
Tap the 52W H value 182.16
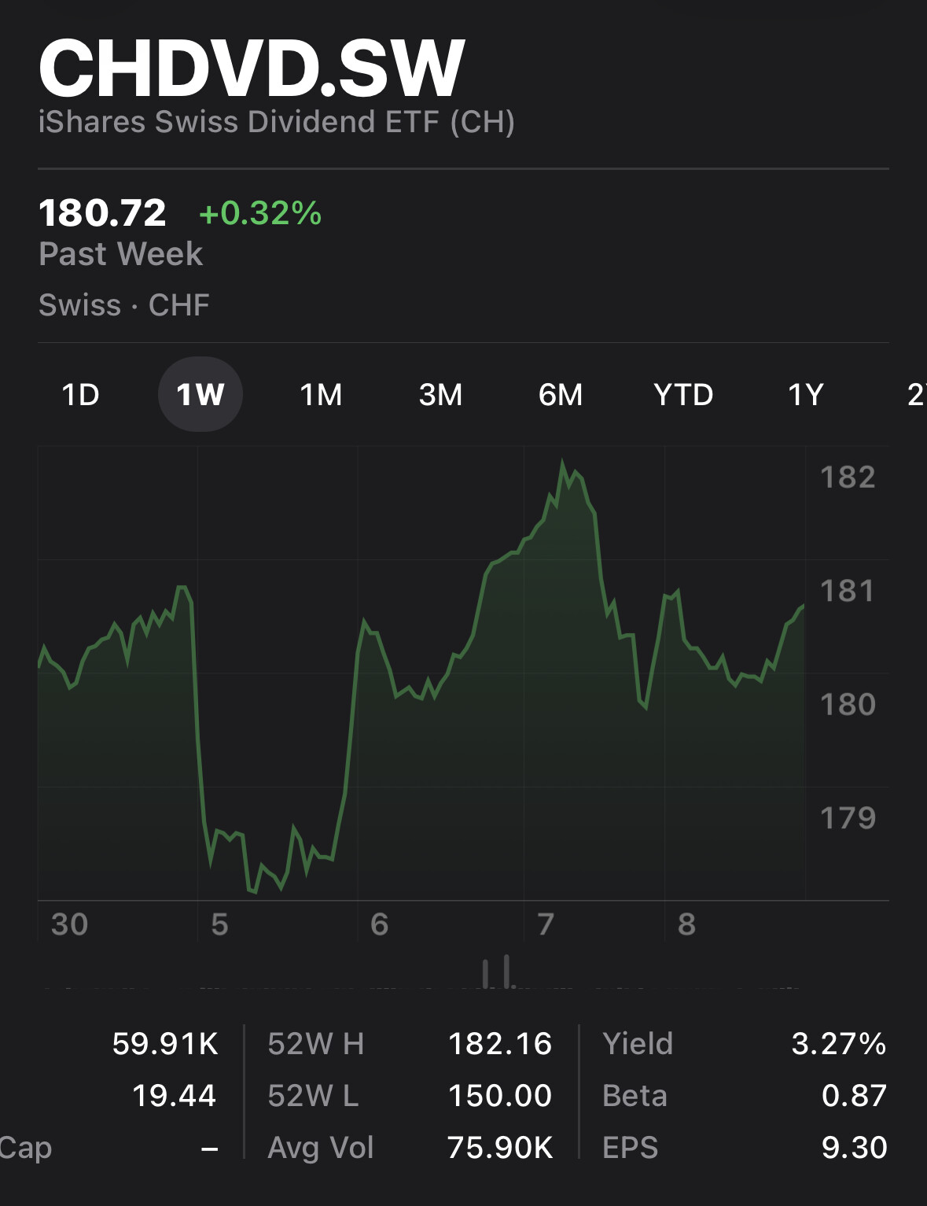(x=500, y=1044)
